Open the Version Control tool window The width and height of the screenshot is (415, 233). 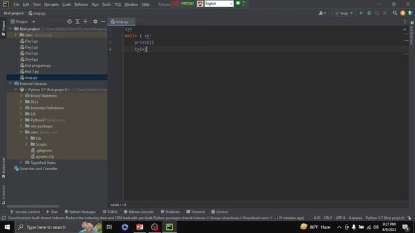tap(25, 212)
